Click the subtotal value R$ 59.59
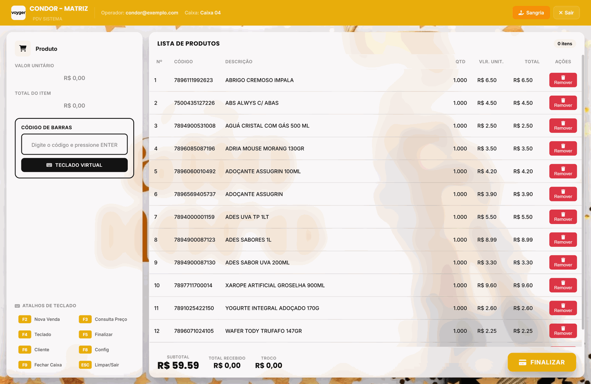The height and width of the screenshot is (384, 591). point(178,365)
